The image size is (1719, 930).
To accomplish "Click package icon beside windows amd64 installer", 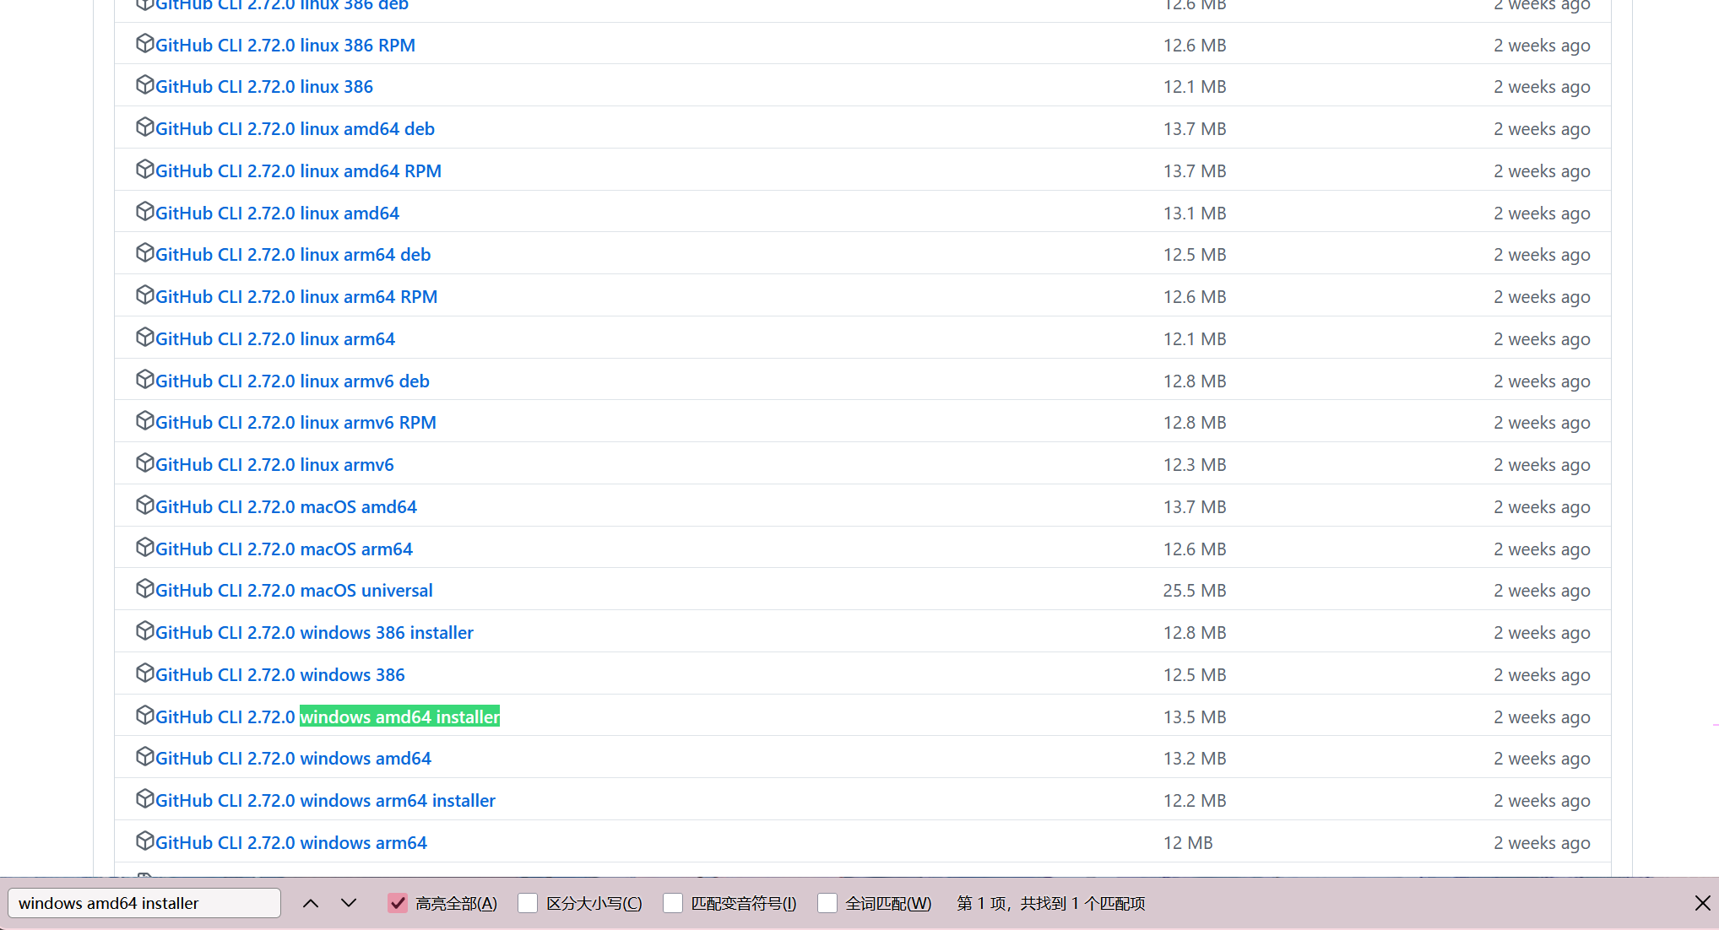I will point(144,715).
